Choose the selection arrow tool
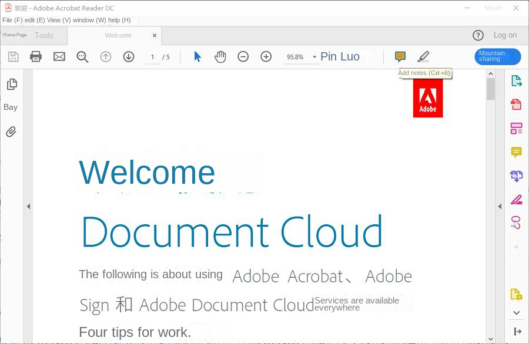Screen dimensions: 529x344 click(197, 57)
